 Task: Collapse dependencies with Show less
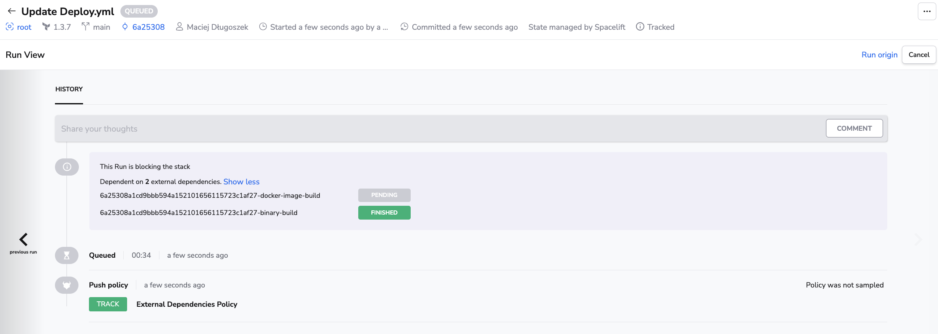241,182
